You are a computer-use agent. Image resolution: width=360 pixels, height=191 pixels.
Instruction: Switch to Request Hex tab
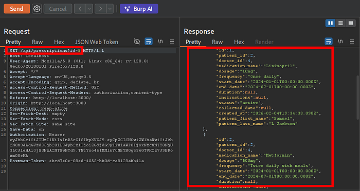59,42
